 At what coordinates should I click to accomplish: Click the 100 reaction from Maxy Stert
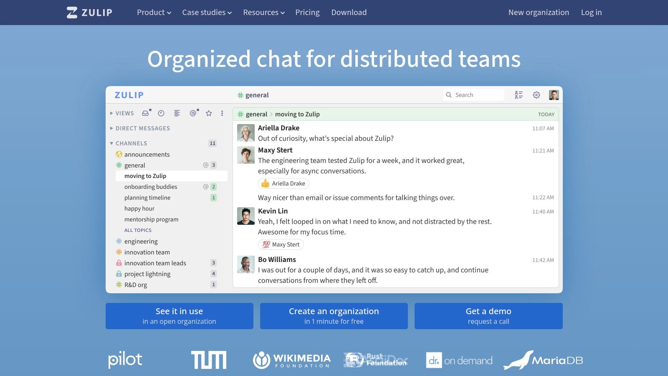click(x=281, y=244)
